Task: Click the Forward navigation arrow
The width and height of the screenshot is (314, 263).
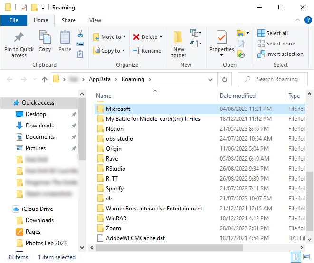Action: tap(24, 80)
